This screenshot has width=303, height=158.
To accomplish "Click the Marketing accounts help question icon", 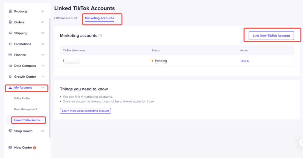I will 100,36.
